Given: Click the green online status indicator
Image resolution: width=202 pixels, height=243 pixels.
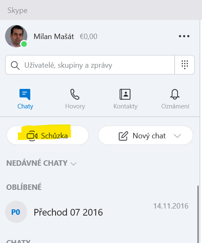Looking at the screenshot, I should coord(24,44).
